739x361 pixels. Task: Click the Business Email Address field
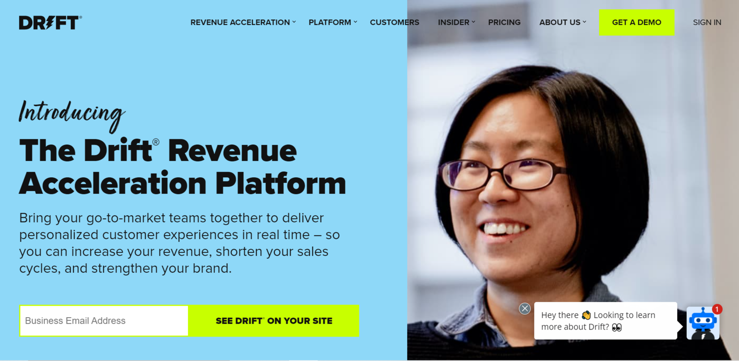tap(104, 321)
